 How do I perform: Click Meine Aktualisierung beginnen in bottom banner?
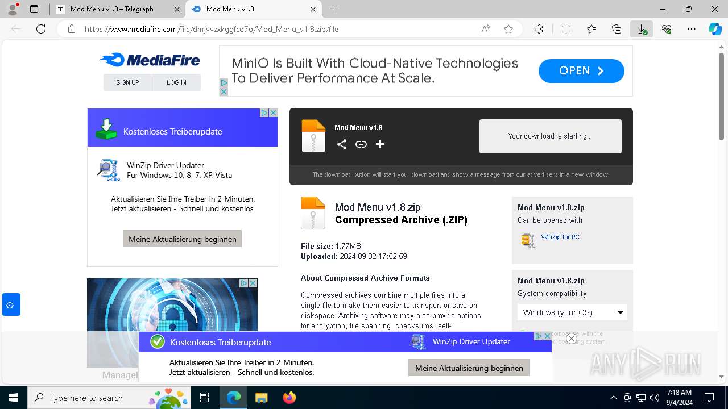click(x=469, y=368)
